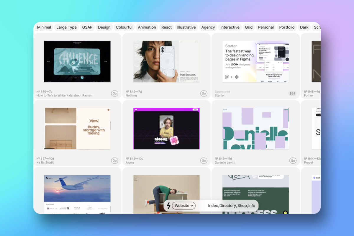This screenshot has width=354, height=236.
Task: Click Go on the White Kids about Racism card
Action: pos(114,94)
